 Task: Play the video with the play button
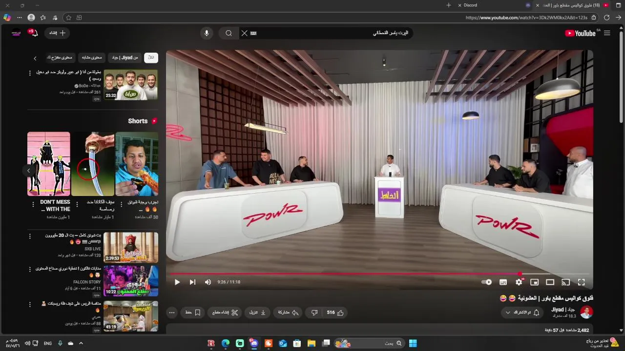(177, 282)
